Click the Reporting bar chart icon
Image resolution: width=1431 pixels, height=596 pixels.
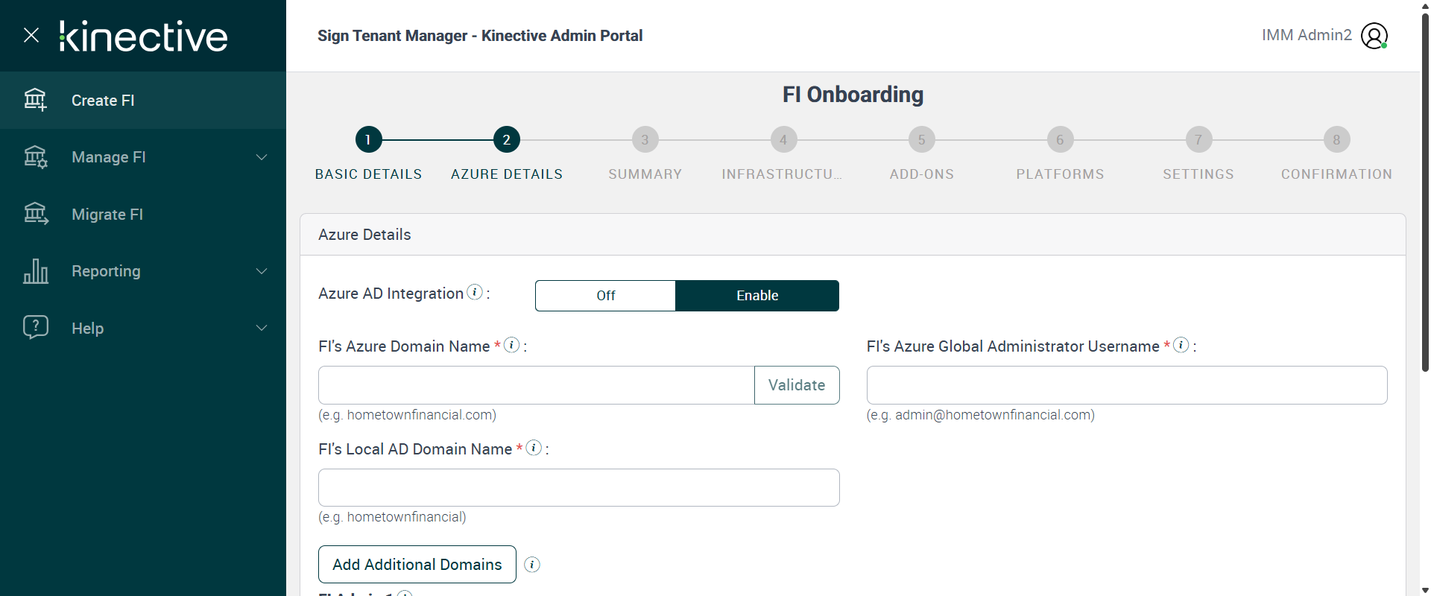tap(35, 271)
